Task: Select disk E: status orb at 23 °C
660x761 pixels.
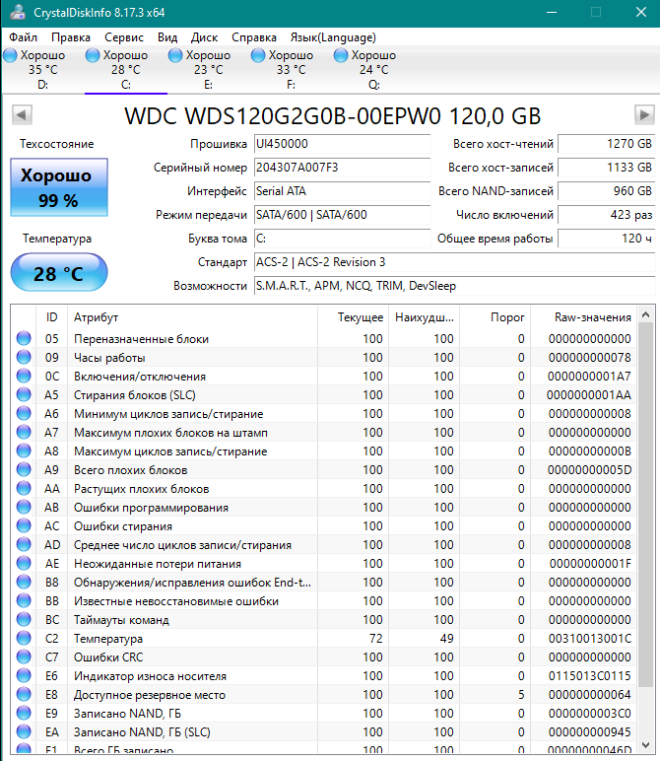Action: pyautogui.click(x=175, y=55)
